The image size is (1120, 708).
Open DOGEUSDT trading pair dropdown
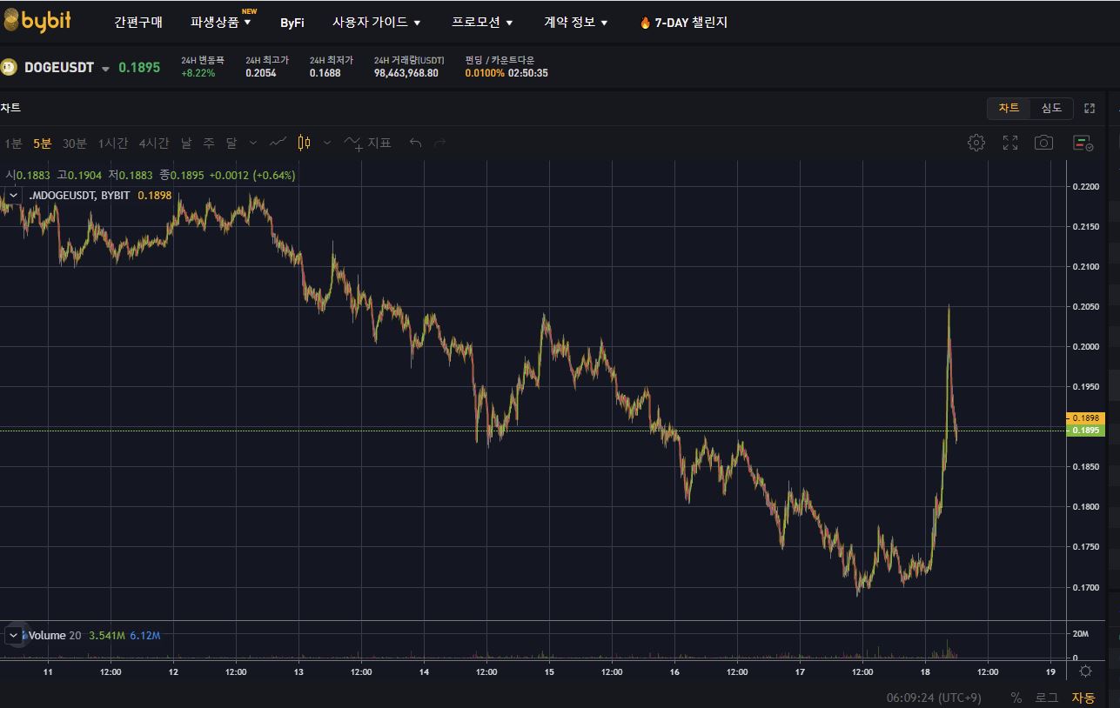click(106, 69)
